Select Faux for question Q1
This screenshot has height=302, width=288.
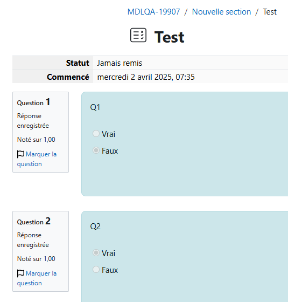tap(96, 150)
